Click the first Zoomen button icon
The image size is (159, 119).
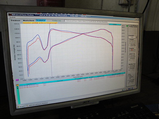130,42
